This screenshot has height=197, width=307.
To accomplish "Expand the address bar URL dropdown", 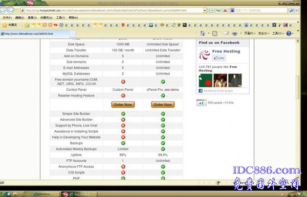I will coord(205,10).
